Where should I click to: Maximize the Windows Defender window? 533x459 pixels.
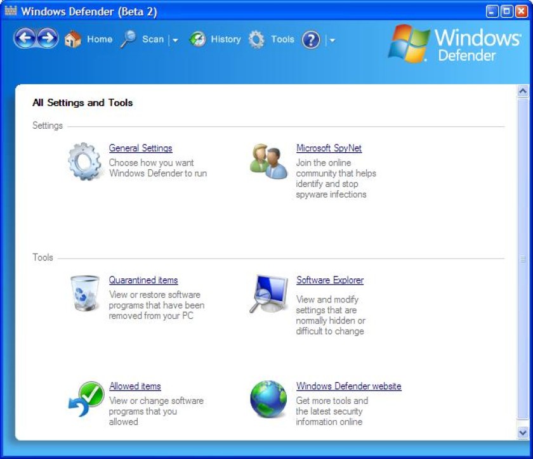[x=506, y=11]
